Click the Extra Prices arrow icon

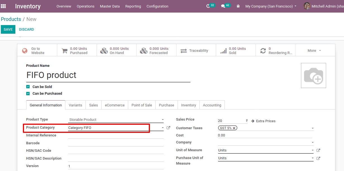[253, 121]
